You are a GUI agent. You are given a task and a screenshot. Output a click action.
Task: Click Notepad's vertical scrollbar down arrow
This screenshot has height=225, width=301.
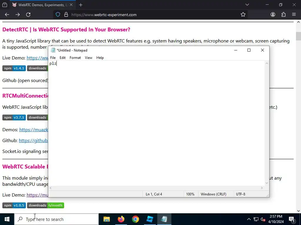coord(267,183)
